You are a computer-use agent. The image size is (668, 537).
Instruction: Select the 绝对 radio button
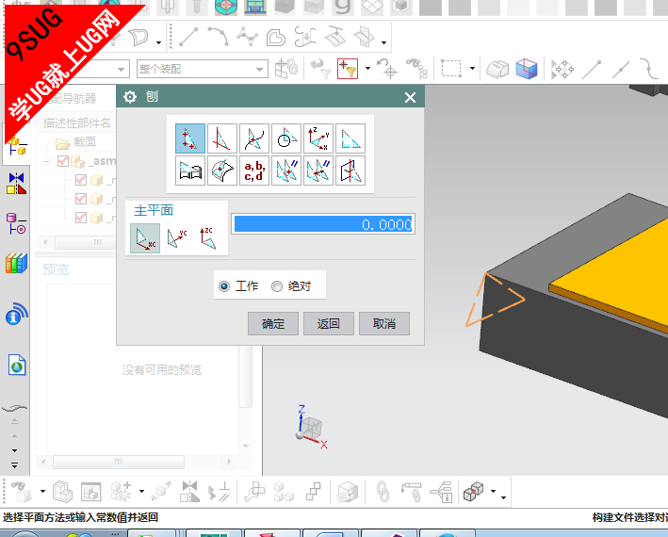tap(277, 286)
